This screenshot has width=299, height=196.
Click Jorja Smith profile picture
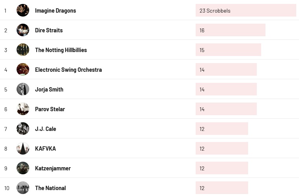23,89
